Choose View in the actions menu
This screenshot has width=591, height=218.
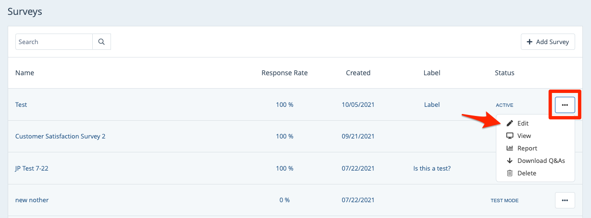click(x=524, y=136)
